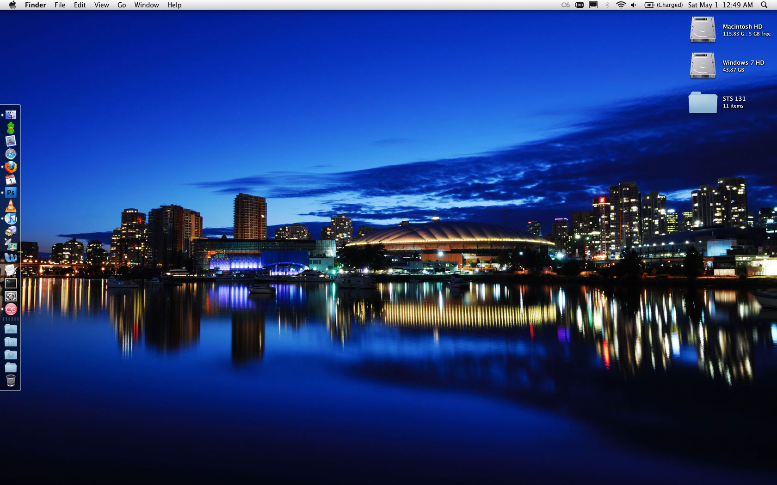
Task: Open Downloads folder stack in dock
Action: click(x=11, y=355)
